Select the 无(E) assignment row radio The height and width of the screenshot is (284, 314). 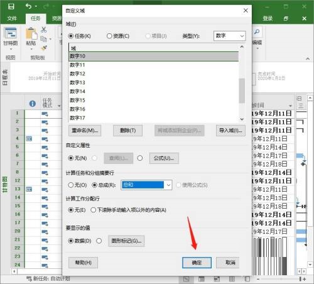point(71,210)
